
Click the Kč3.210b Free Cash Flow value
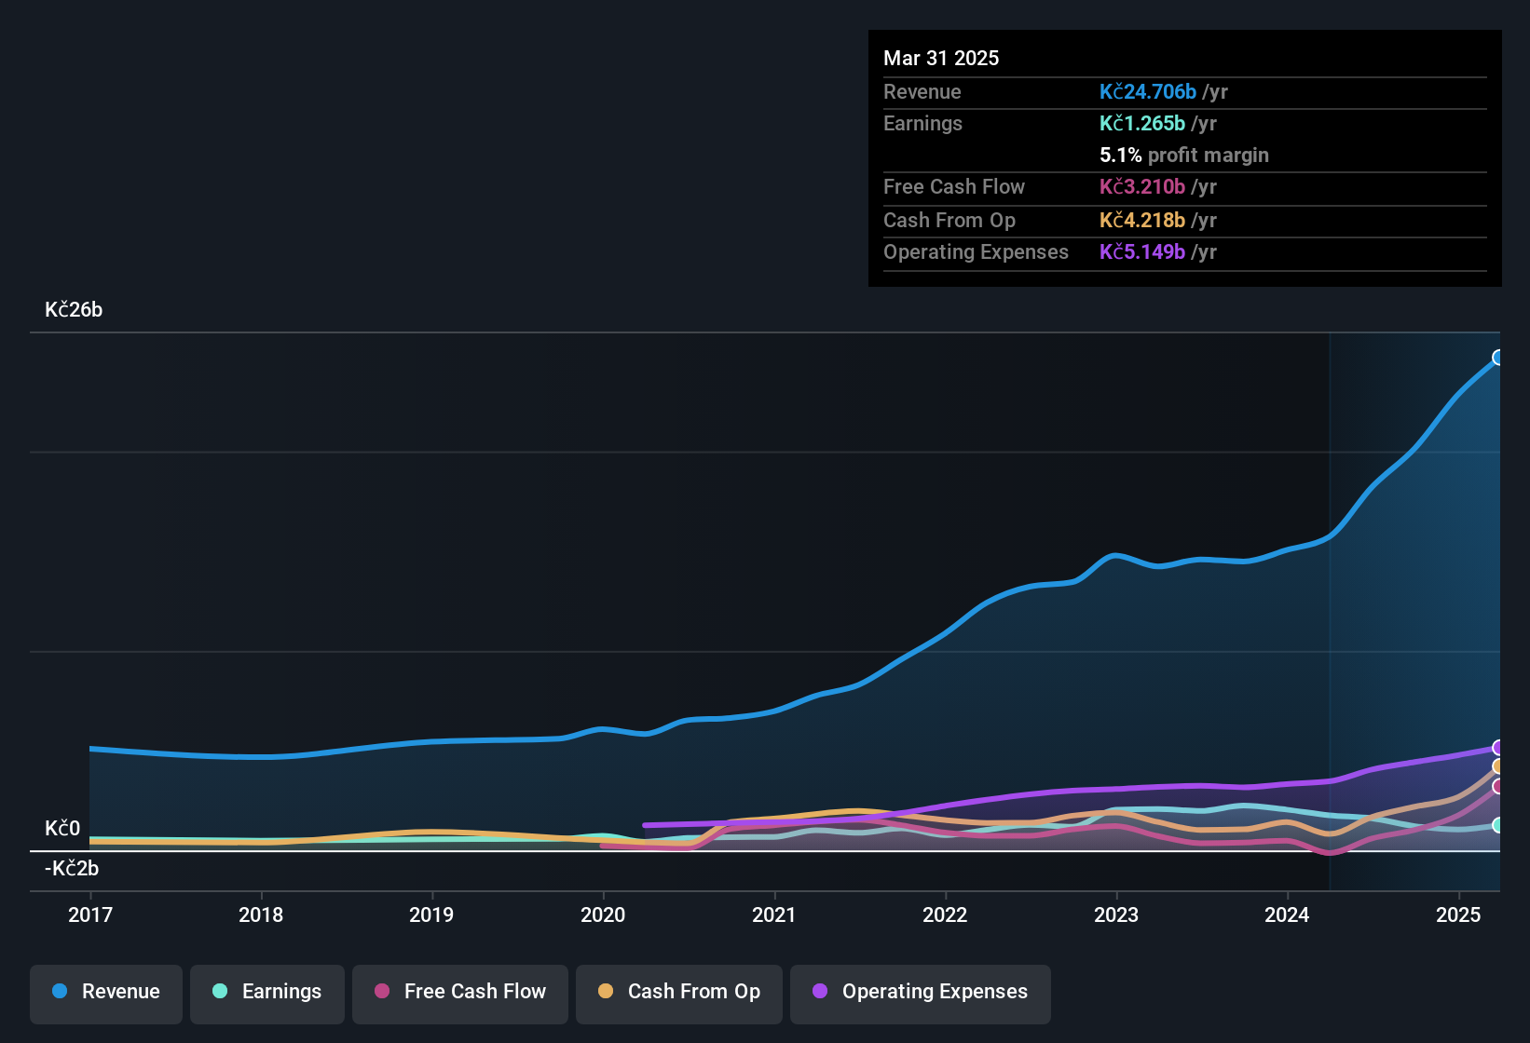[x=1142, y=186]
